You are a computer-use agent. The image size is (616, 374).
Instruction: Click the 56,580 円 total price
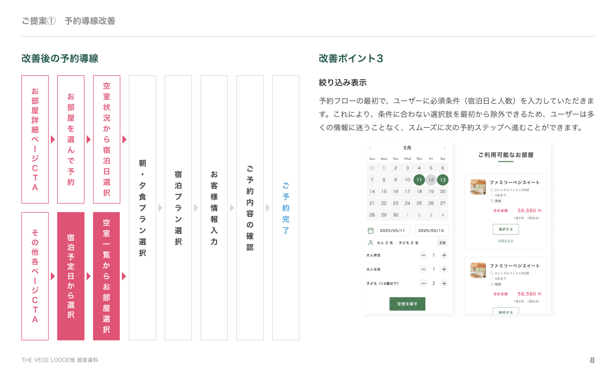click(529, 211)
